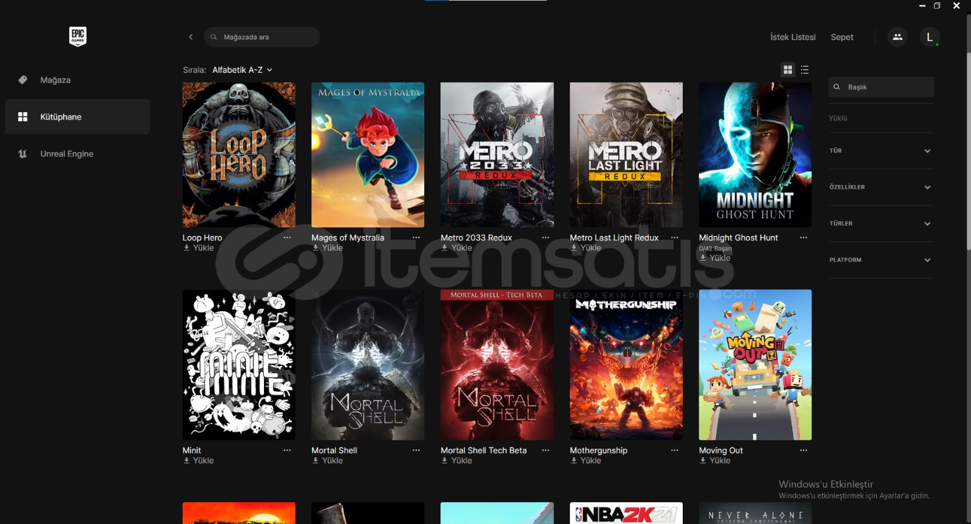Viewport: 971px width, 524px height.
Task: Click Yükle under Mothergunship
Action: point(586,460)
